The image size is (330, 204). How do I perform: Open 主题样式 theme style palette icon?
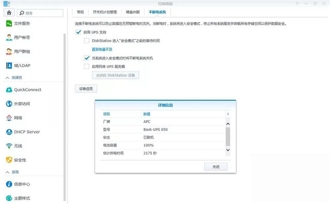click(x=9, y=198)
